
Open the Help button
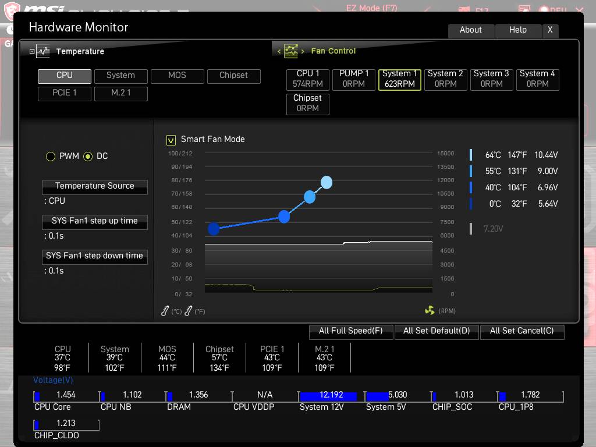point(518,30)
